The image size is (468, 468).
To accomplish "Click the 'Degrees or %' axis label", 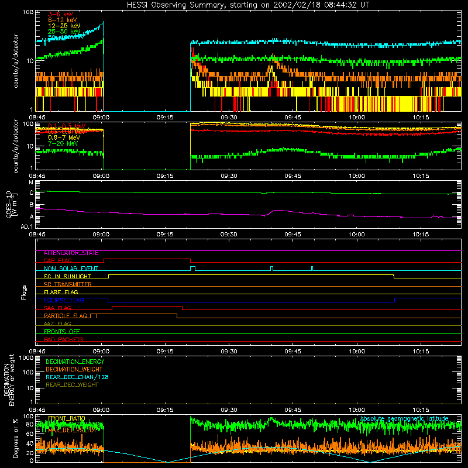I will [x=15, y=439].
